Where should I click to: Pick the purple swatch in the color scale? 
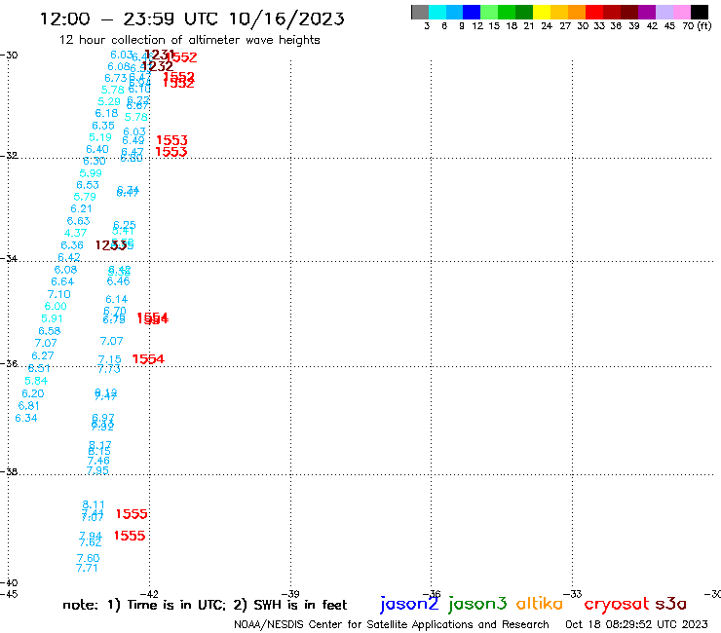pyautogui.click(x=647, y=12)
